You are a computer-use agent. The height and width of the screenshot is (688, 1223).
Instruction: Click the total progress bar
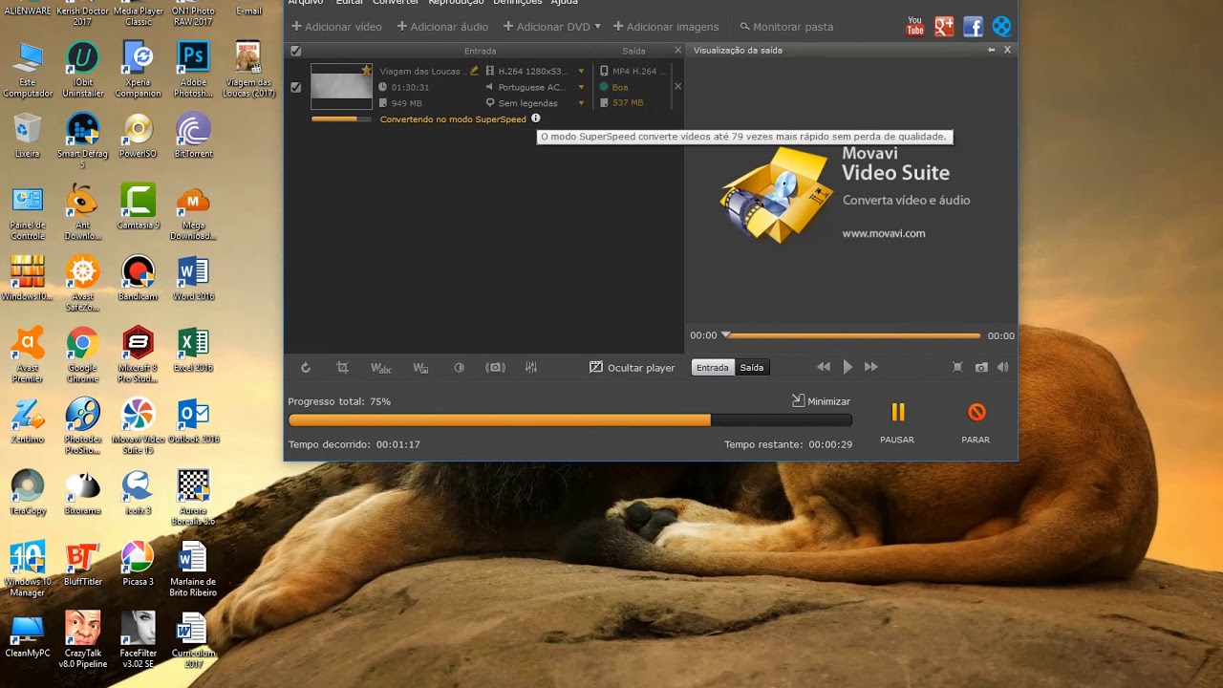[x=569, y=420]
